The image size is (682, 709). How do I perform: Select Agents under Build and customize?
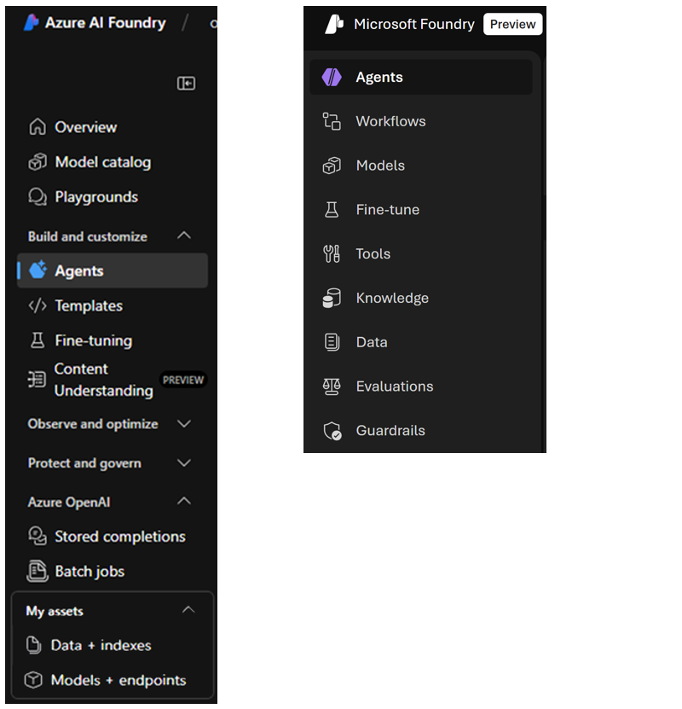tap(112, 270)
